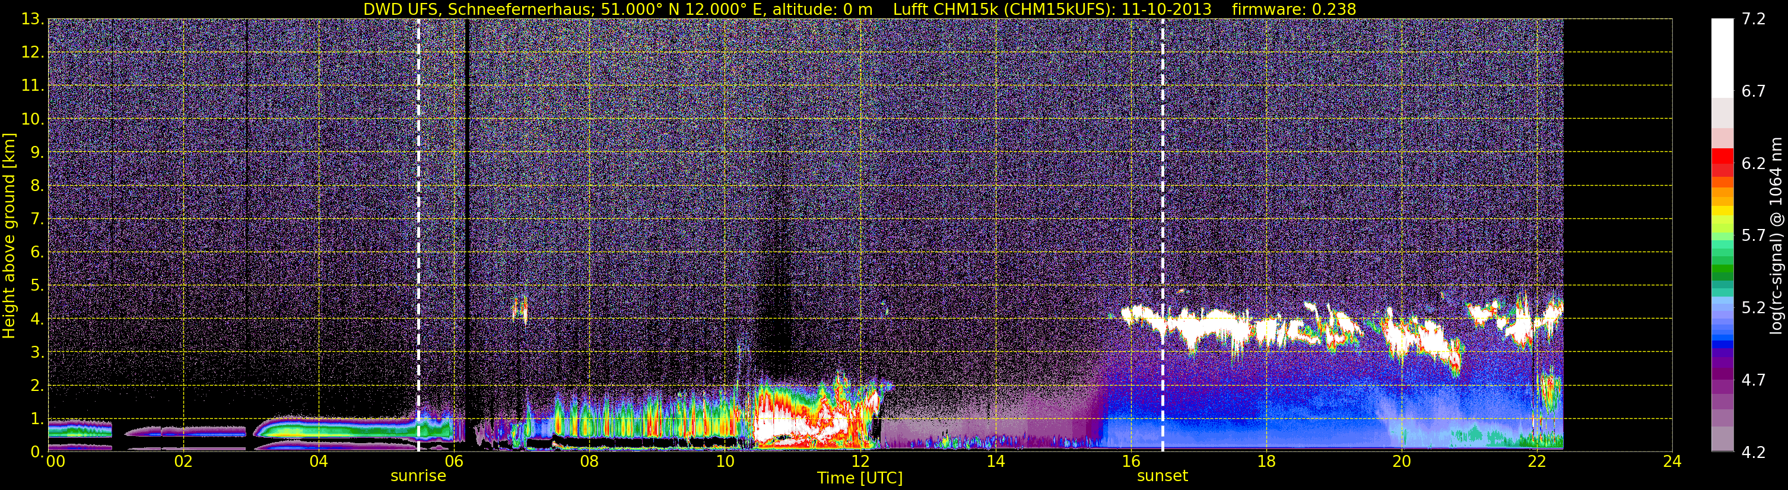Click the '06' time axis tick label
1788x490 pixels.
coord(453,462)
